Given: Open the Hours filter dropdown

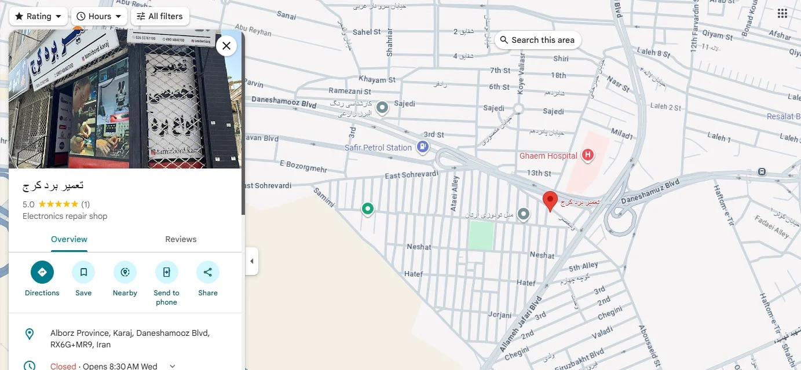Looking at the screenshot, I should [100, 16].
